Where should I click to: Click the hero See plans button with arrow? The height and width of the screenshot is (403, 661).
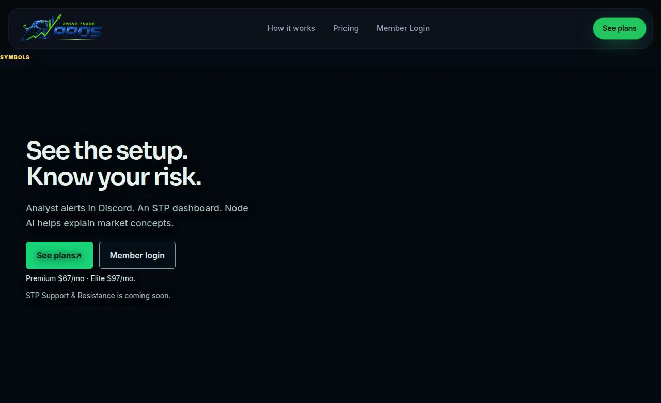click(x=59, y=255)
